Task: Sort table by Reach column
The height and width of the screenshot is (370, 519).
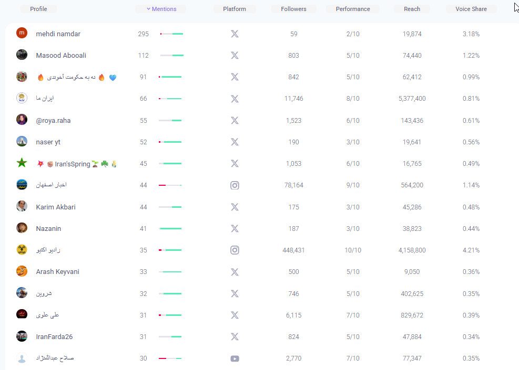Action: tap(412, 9)
